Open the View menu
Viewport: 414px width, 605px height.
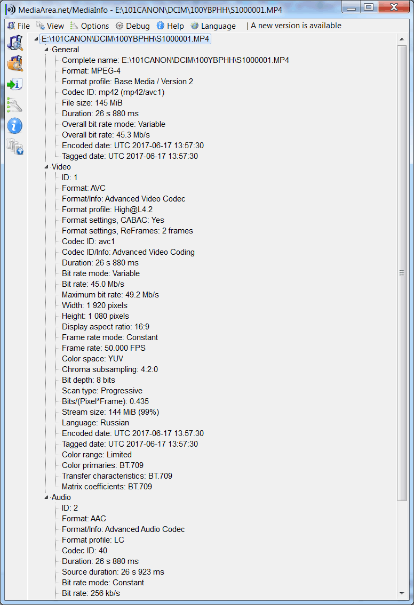pyautogui.click(x=50, y=26)
